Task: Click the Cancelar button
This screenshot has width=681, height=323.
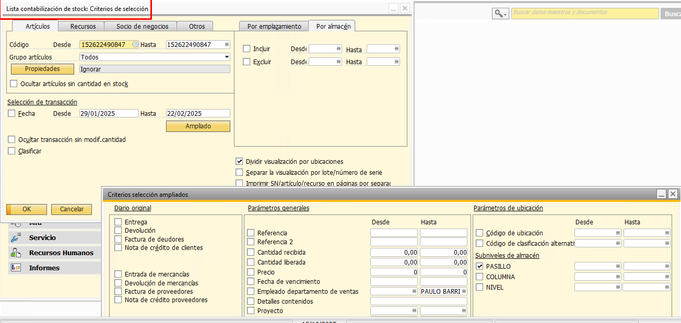Action: (72, 209)
